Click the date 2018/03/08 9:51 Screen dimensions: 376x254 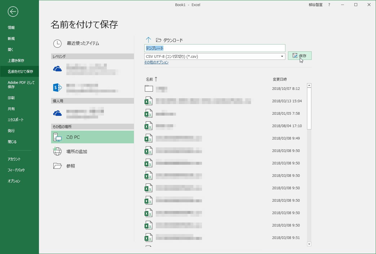(x=286, y=238)
